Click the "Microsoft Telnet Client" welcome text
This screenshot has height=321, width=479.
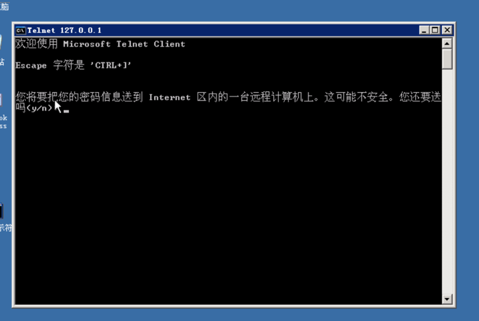[124, 44]
